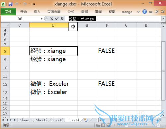Go to first sheet tab navigation arrow
Screen dimensions: 166x129
(3, 120)
